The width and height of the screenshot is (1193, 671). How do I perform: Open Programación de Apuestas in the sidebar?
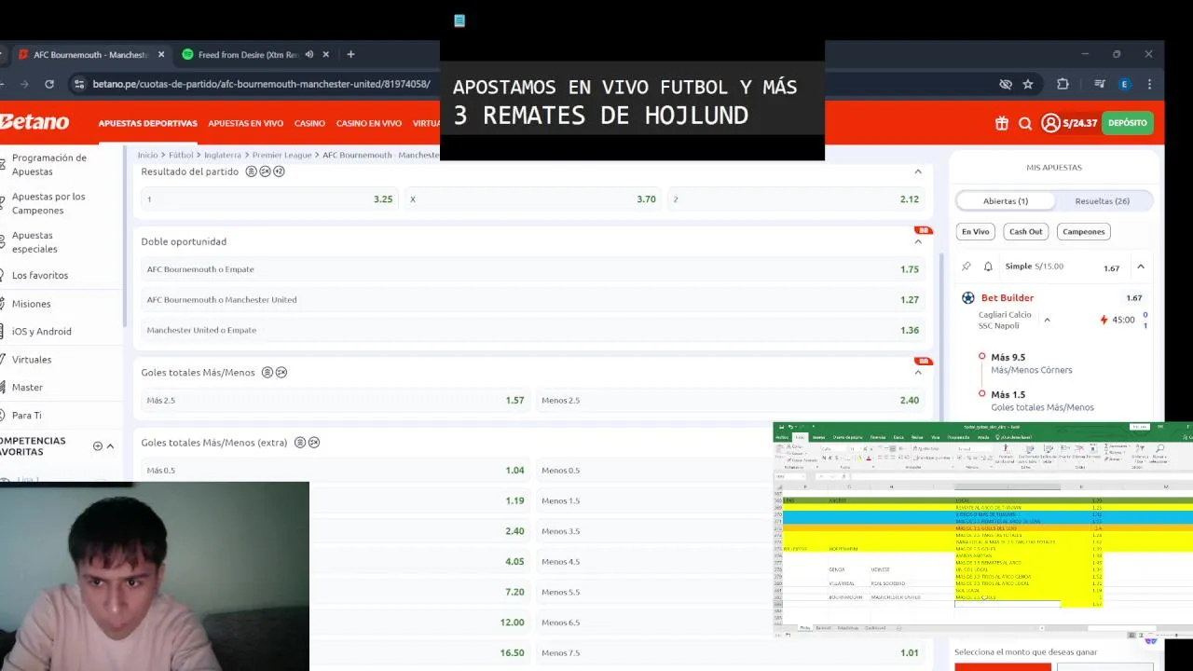point(48,165)
